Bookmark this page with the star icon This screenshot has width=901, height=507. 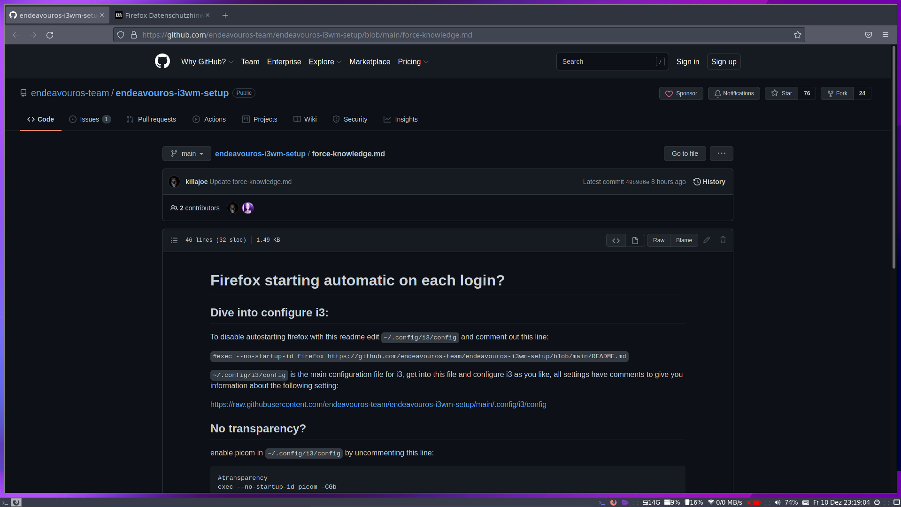[x=797, y=35]
